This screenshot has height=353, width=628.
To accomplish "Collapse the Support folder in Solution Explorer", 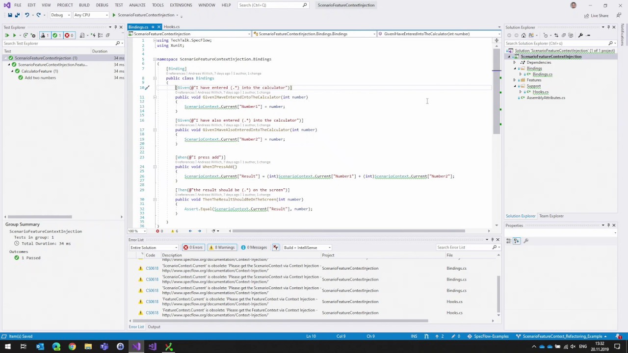I will [x=515, y=86].
